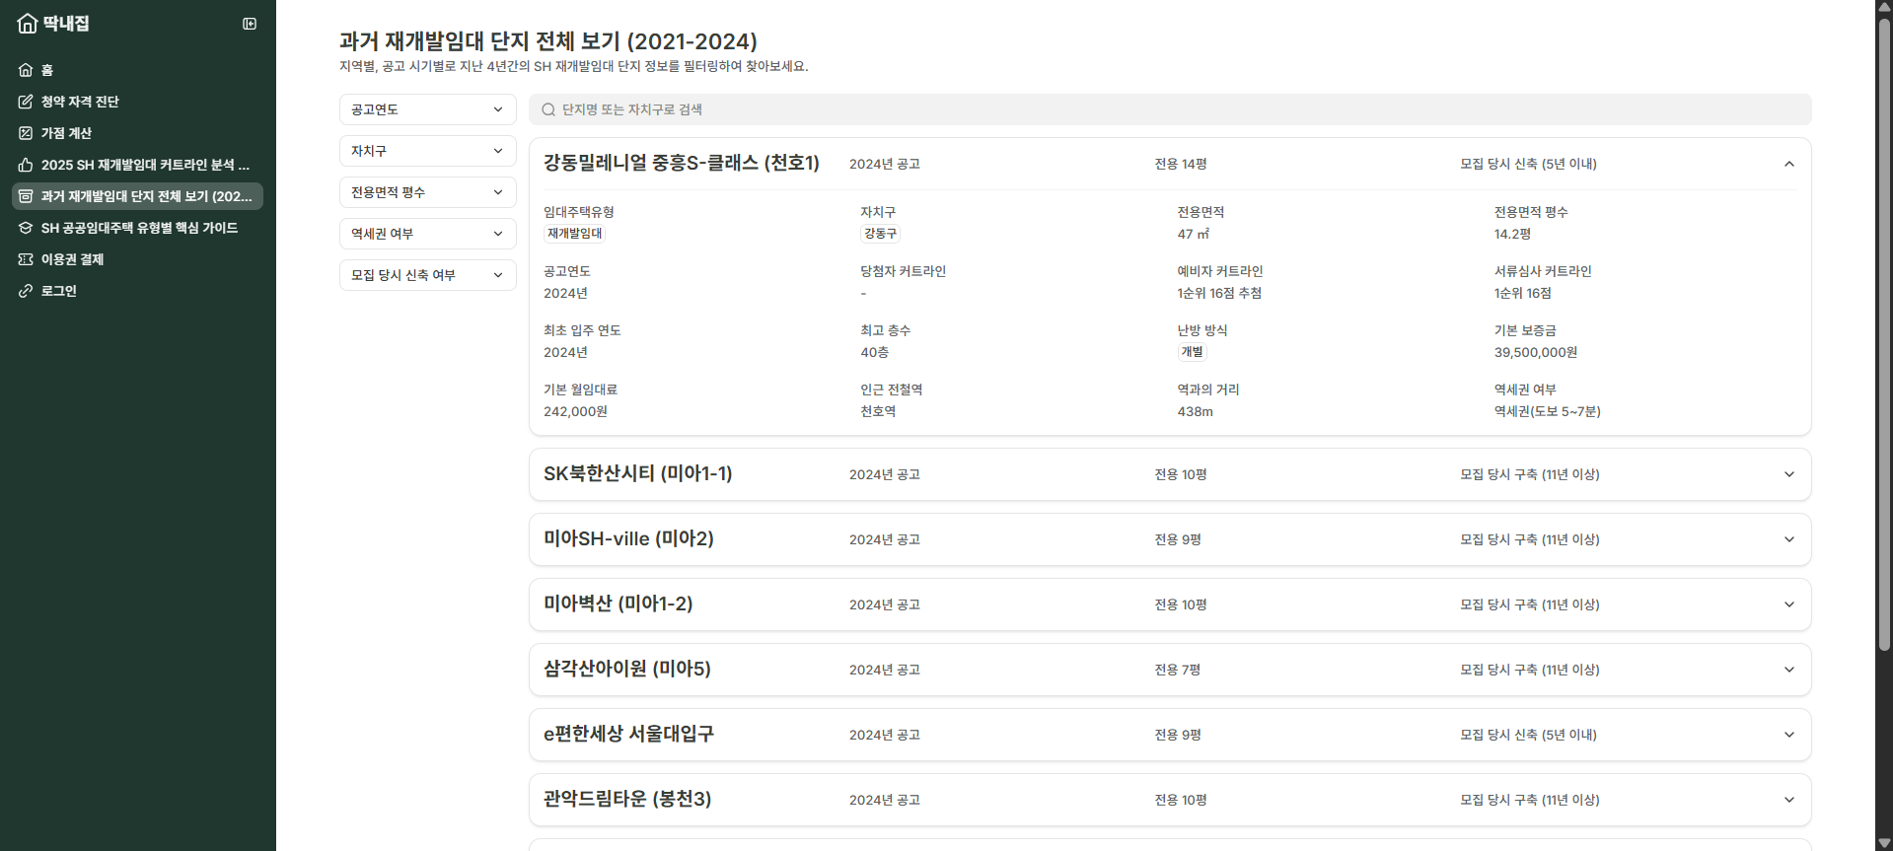The image size is (1893, 851).
Task: Click the e편한세상 서울대입구 title
Action: [628, 734]
